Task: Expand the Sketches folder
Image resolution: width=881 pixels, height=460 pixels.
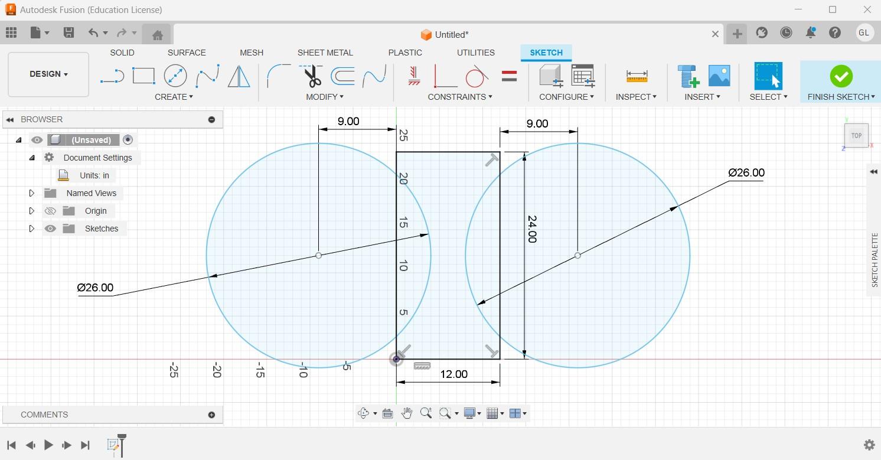Action: click(32, 229)
